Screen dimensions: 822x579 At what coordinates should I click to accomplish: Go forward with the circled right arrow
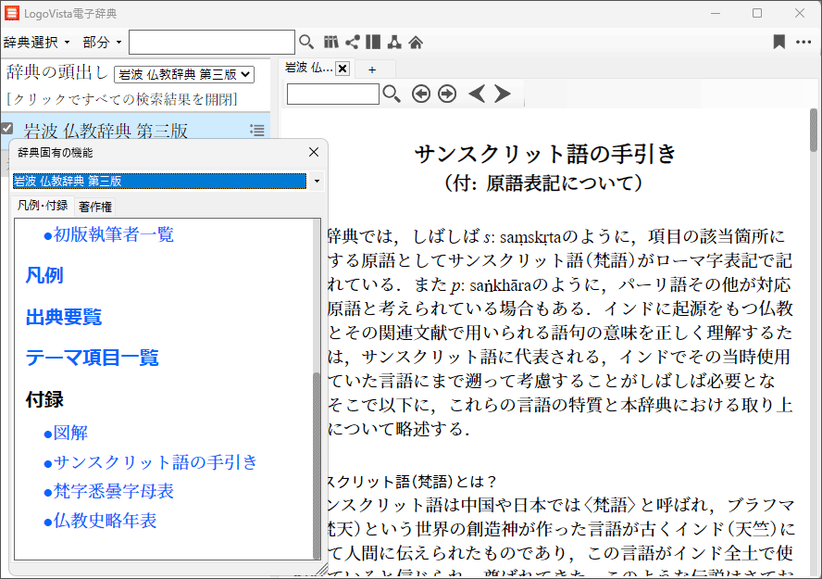click(447, 94)
